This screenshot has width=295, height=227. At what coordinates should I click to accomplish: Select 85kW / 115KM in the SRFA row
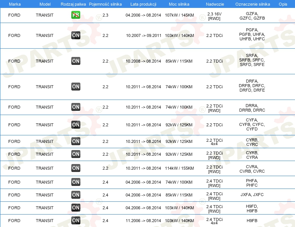pyautogui.click(x=179, y=61)
